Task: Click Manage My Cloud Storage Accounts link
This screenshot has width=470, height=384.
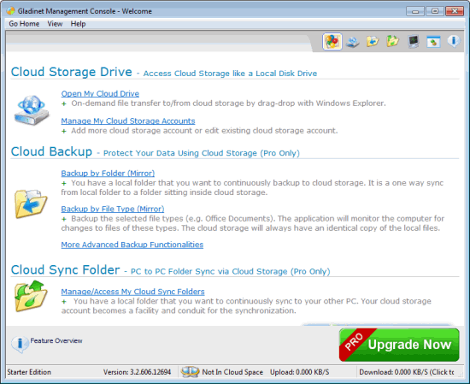Action: (x=128, y=121)
